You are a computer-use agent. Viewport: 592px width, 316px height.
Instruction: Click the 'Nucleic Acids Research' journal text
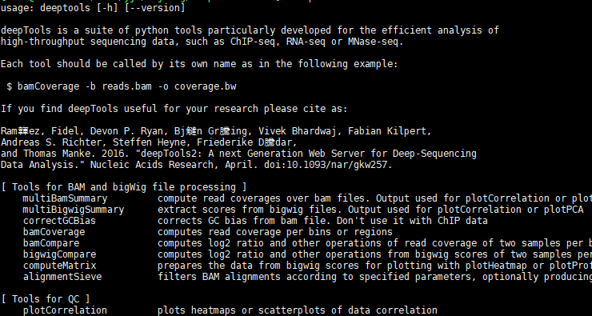tap(152, 165)
